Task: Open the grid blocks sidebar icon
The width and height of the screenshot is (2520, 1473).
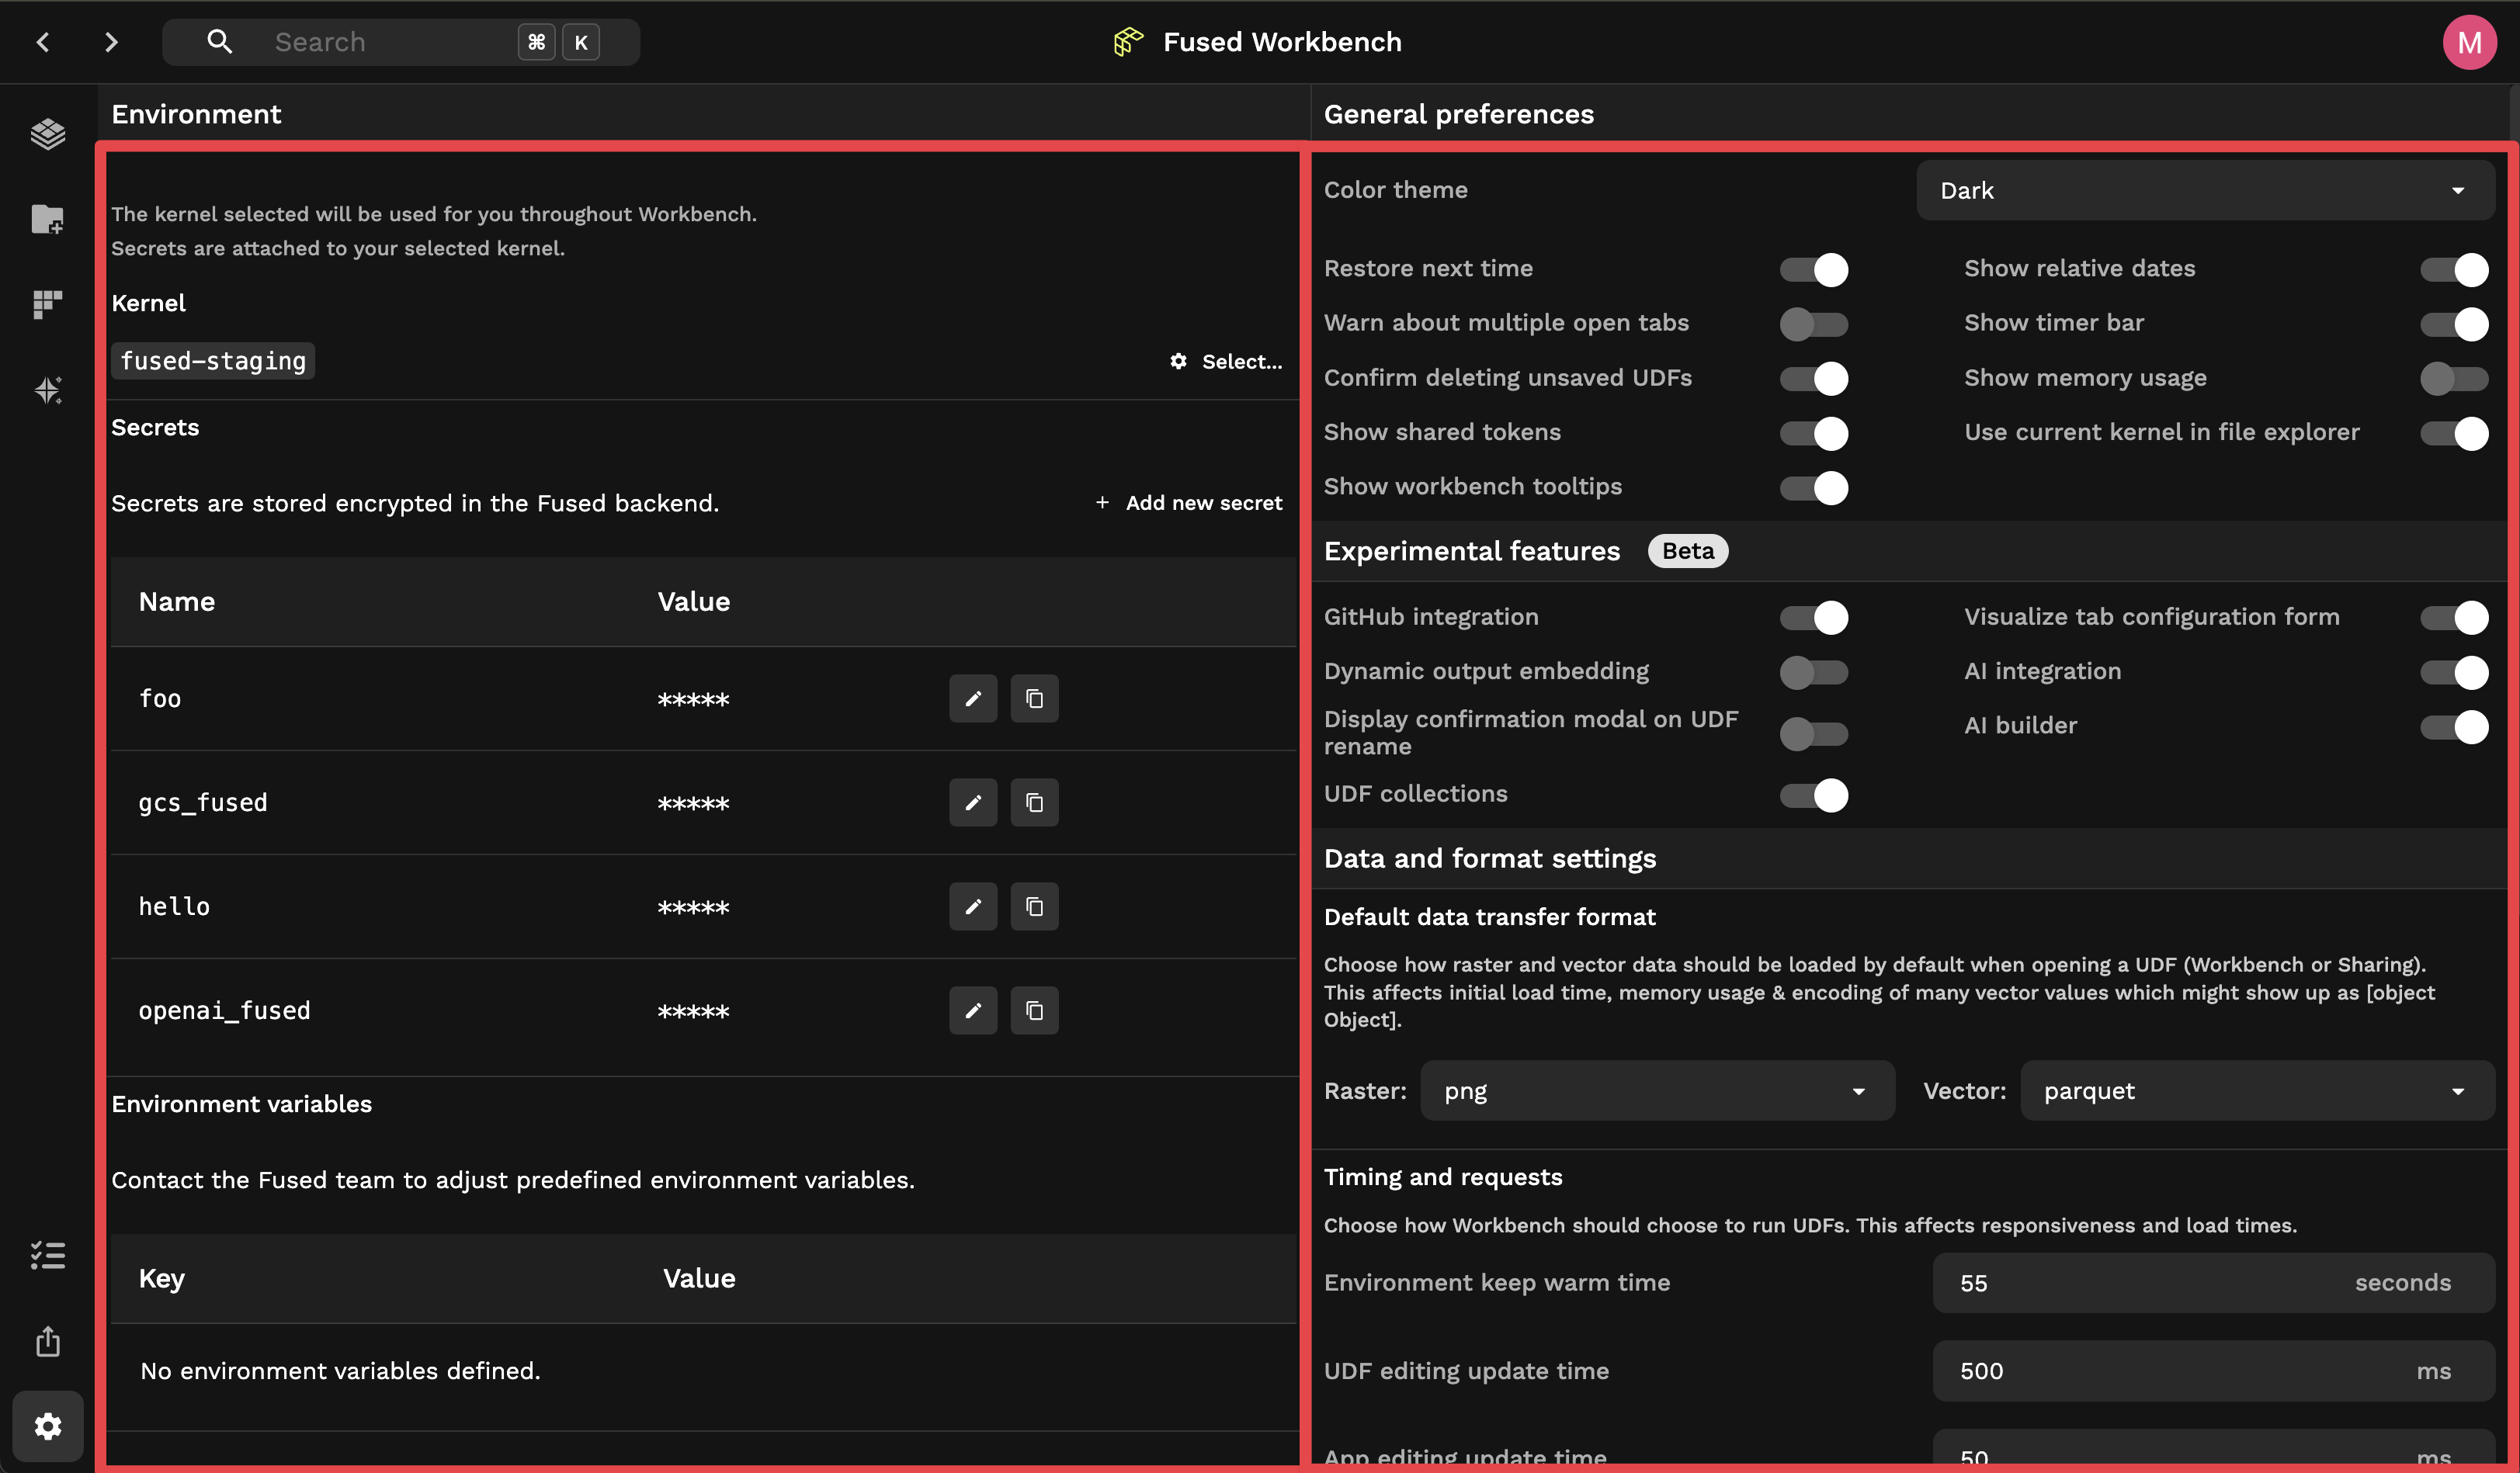Action: pyautogui.click(x=48, y=304)
